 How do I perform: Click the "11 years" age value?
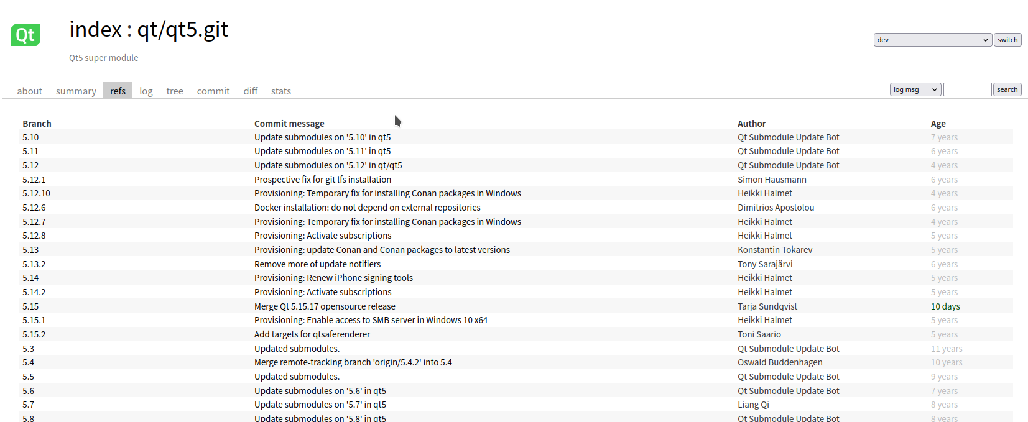(947, 349)
